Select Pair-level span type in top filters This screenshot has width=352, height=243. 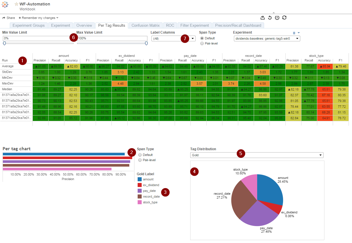202,43
